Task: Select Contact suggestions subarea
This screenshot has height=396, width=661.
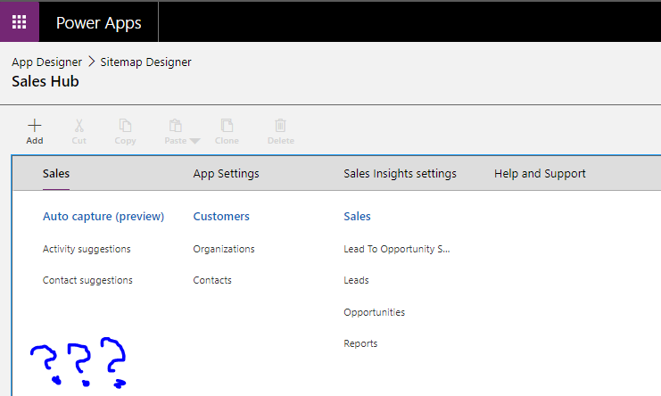Action: pyautogui.click(x=87, y=280)
